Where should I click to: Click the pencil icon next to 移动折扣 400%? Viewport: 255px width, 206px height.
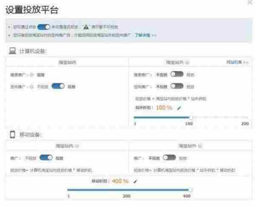pos(136,181)
